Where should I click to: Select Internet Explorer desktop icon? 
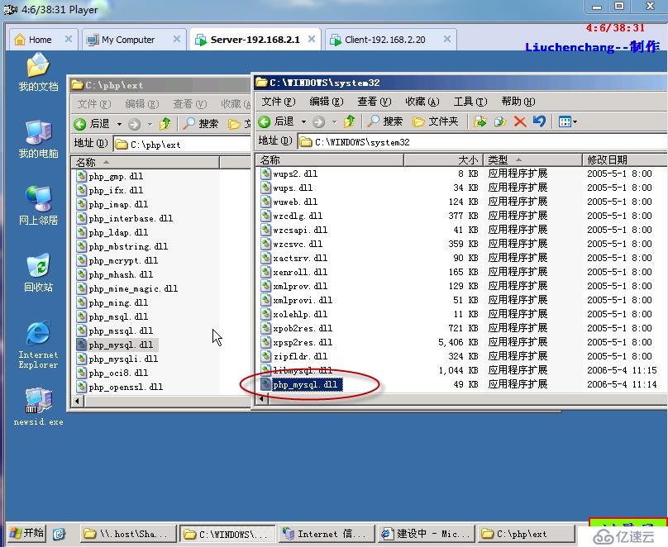point(38,345)
